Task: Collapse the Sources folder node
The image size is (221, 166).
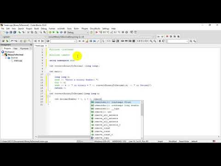Action: 6,58
